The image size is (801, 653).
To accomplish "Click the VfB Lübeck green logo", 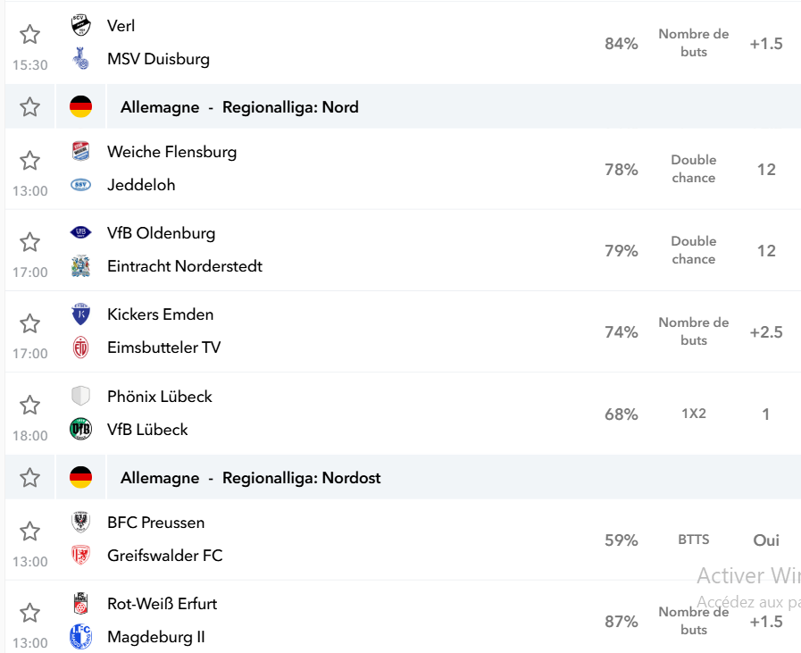I will point(80,429).
